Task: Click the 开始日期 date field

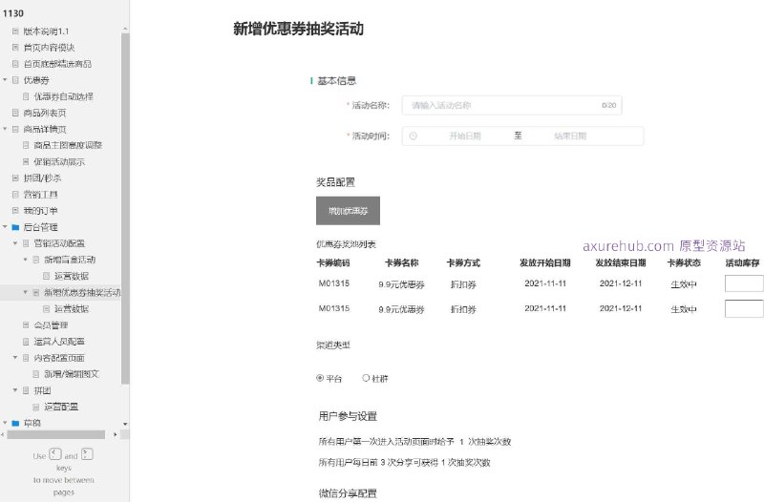Action: coord(465,136)
